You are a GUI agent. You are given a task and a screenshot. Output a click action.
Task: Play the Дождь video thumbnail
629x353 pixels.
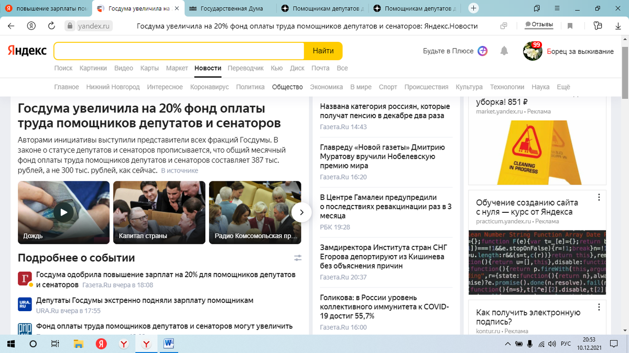coord(64,212)
